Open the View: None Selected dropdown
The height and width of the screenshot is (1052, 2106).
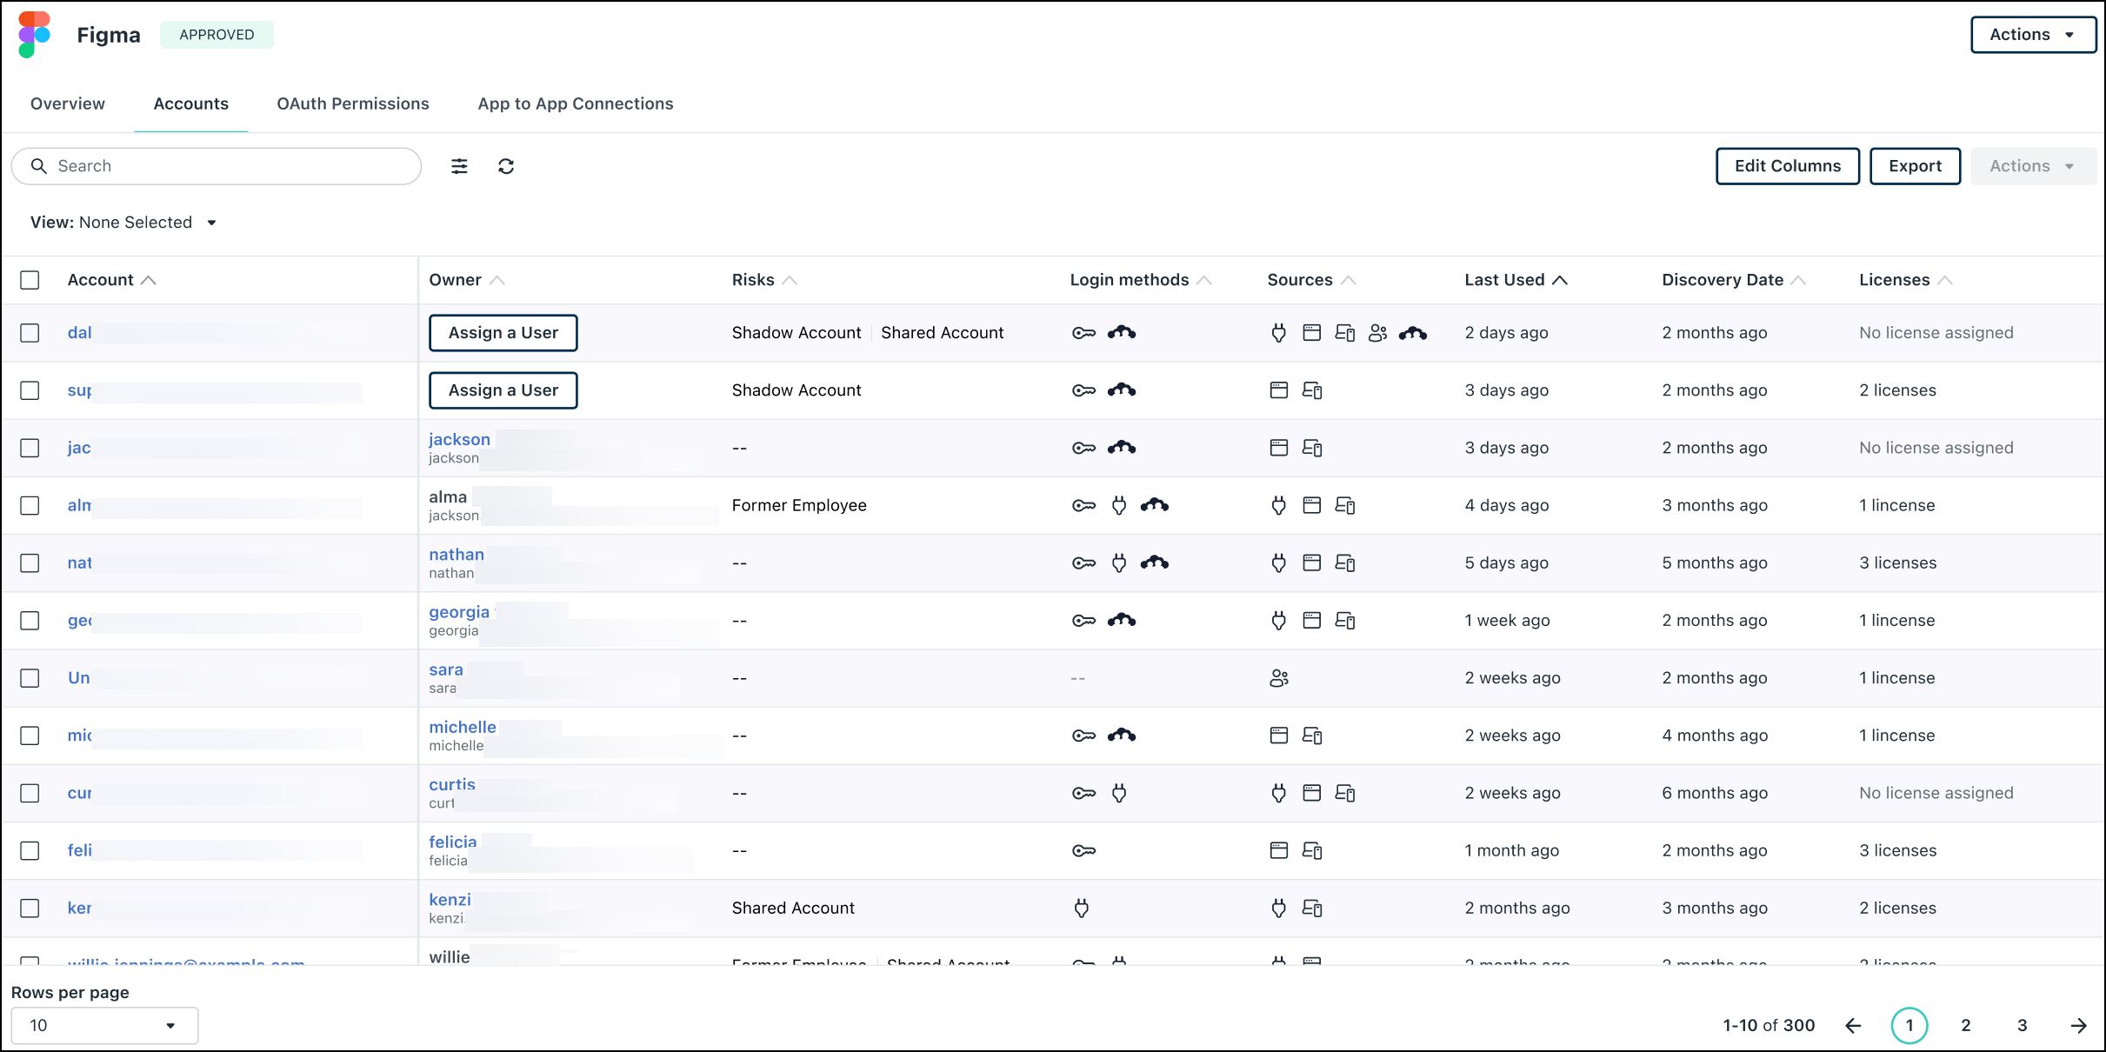coord(123,223)
